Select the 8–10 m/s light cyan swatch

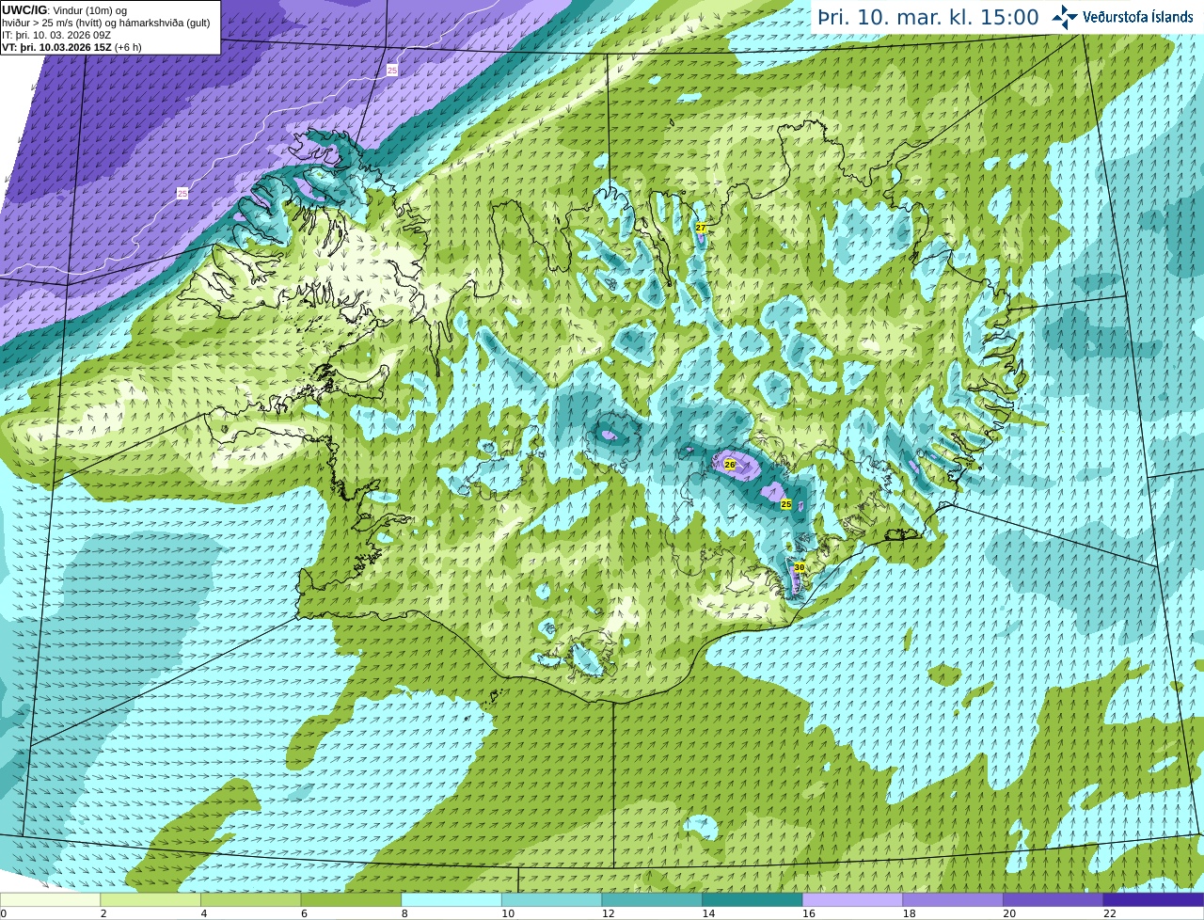coord(451,900)
